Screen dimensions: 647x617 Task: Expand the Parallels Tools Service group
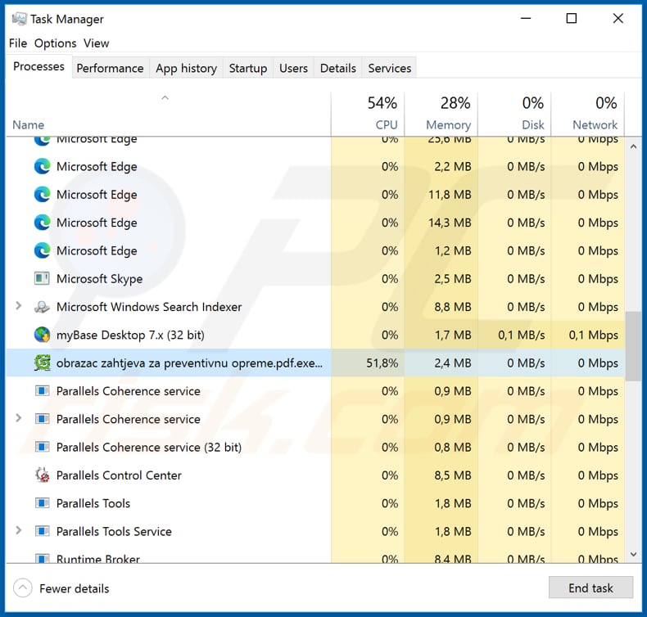pos(19,530)
